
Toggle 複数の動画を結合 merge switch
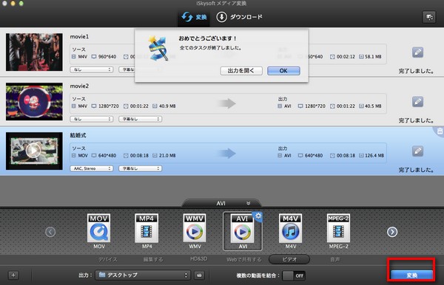point(294,275)
